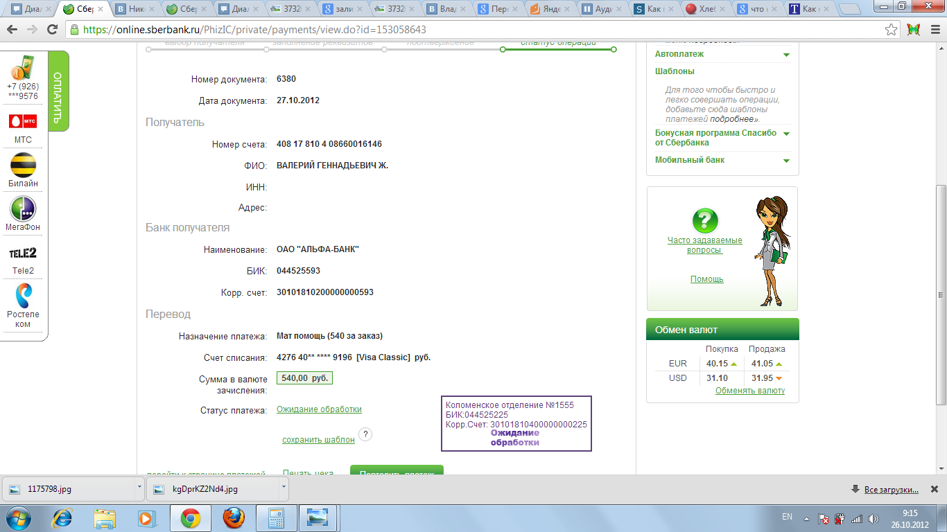This screenshot has height=532, width=947.
Task: Open the Шаблоны menu heading
Action: coord(675,71)
